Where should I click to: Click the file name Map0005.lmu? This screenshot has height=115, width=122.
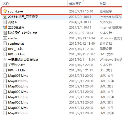click(x=18, y=113)
